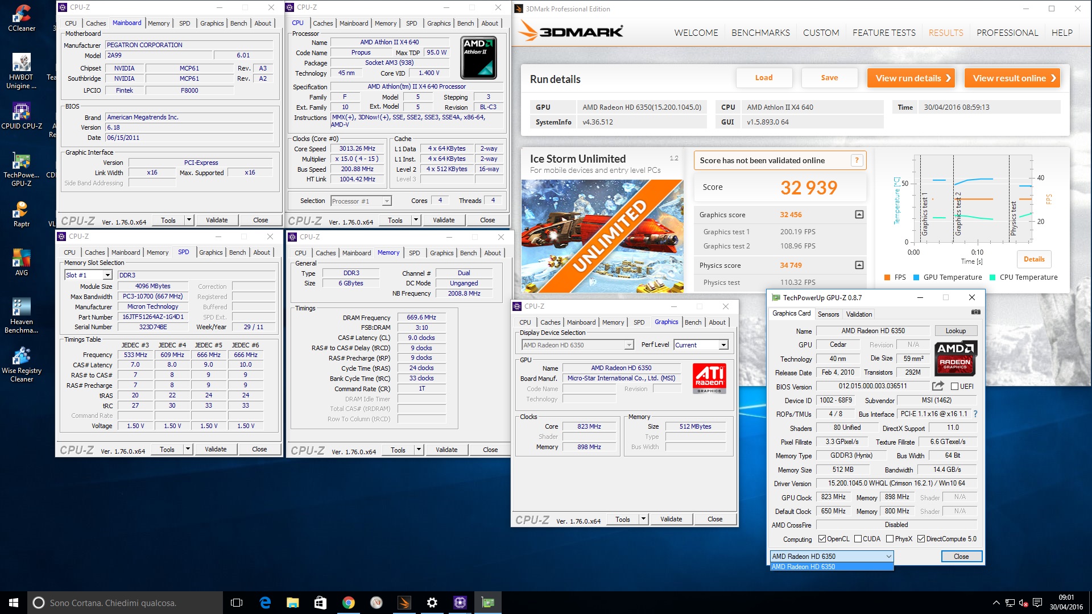Viewport: 1092px width, 614px height.
Task: Click GPU Temperature blue legend swatch
Action: pos(916,277)
